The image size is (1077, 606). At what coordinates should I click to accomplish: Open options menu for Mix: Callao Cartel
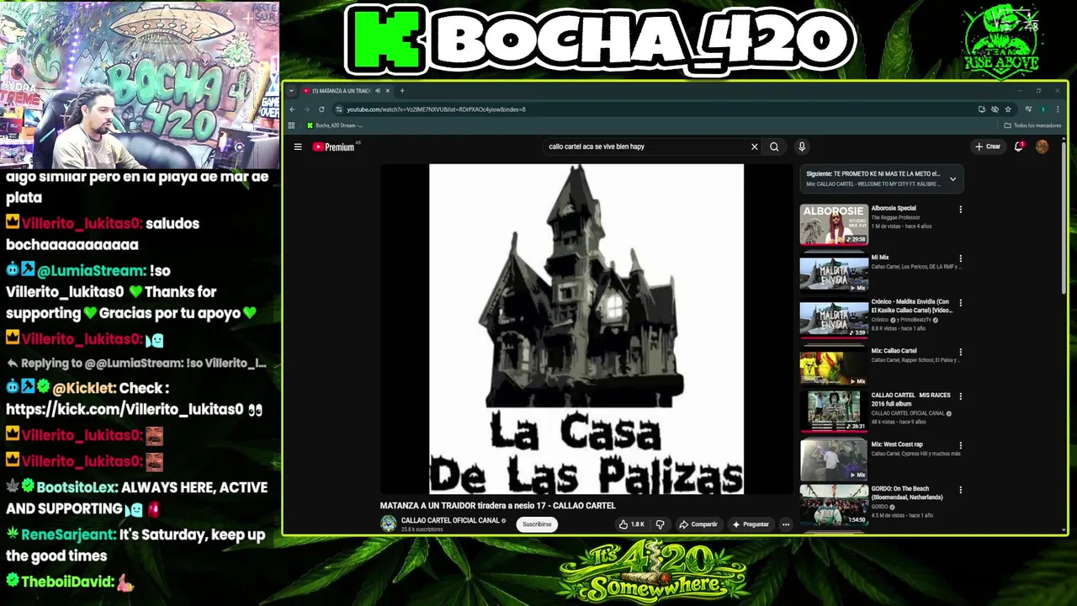coord(960,351)
